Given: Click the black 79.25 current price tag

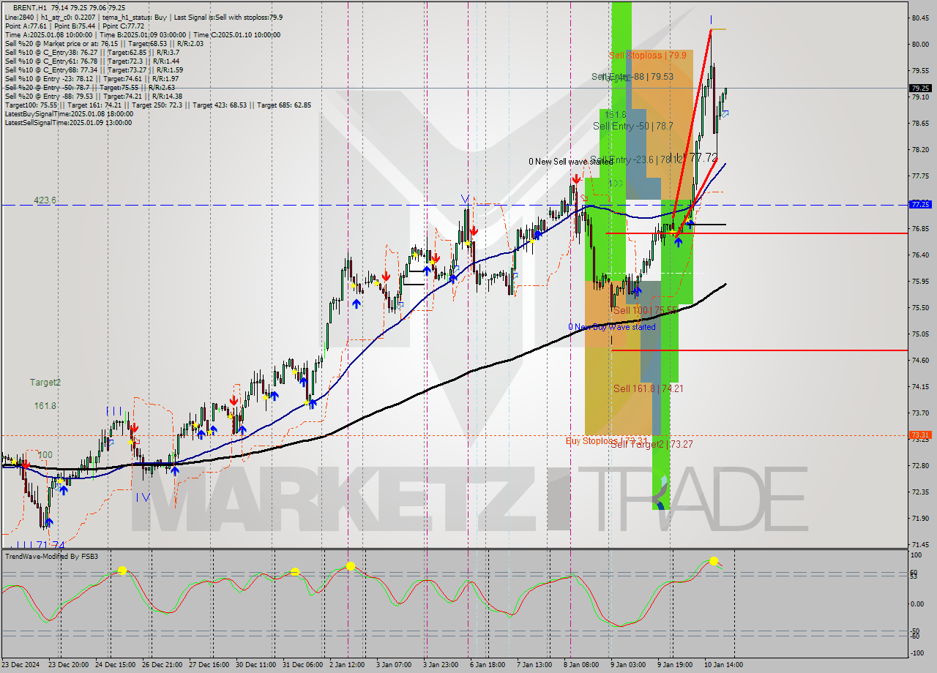Looking at the screenshot, I should pyautogui.click(x=920, y=88).
